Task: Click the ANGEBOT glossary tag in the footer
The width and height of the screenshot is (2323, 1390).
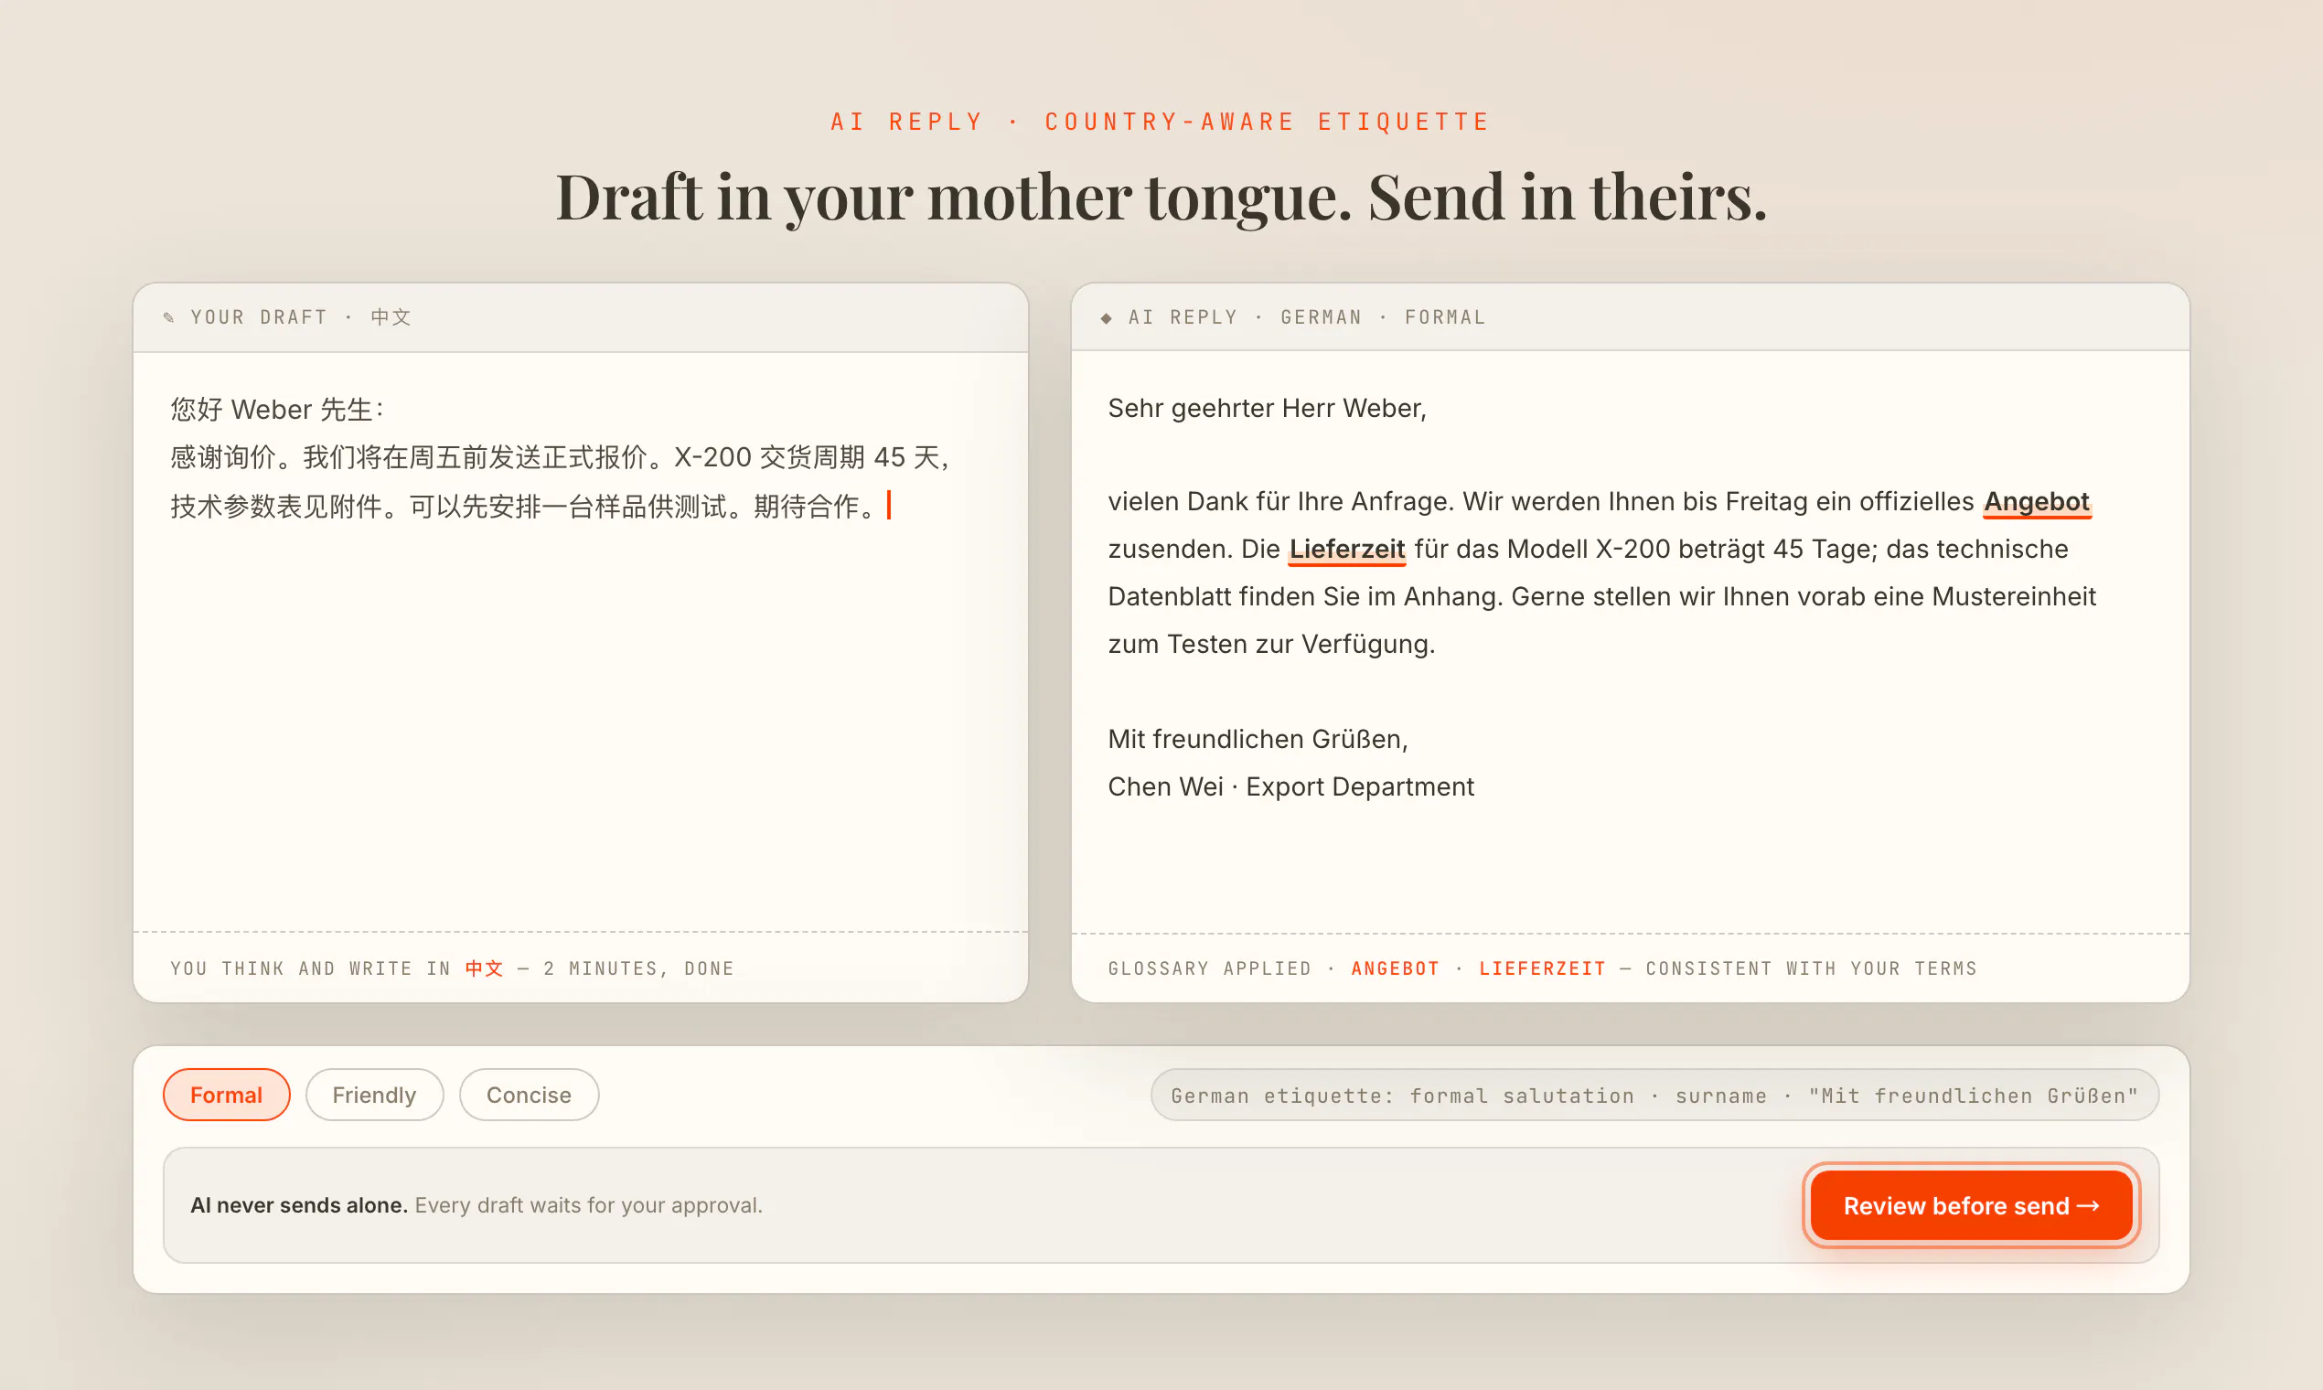Action: (1395, 968)
